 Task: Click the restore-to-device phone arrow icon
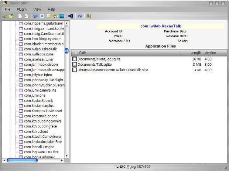click(x=71, y=16)
